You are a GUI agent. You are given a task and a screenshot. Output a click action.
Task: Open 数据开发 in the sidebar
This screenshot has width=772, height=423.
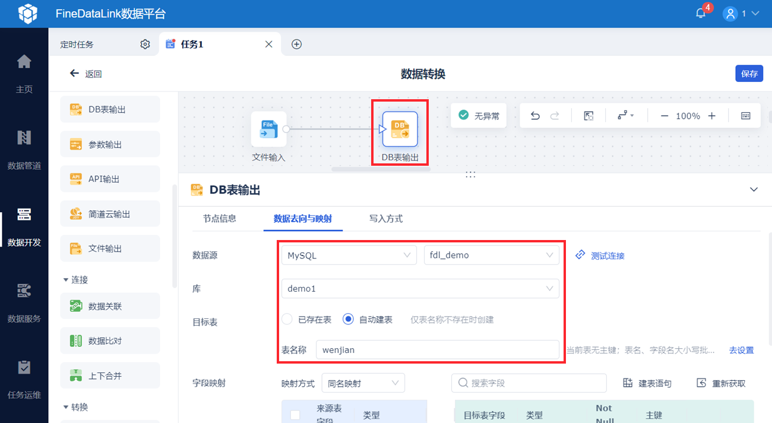point(24,227)
